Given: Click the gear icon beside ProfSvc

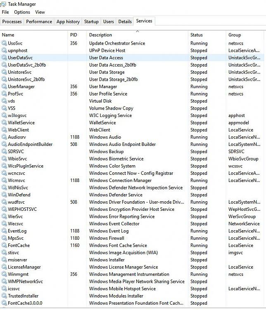Looking at the screenshot, I should (4, 94).
